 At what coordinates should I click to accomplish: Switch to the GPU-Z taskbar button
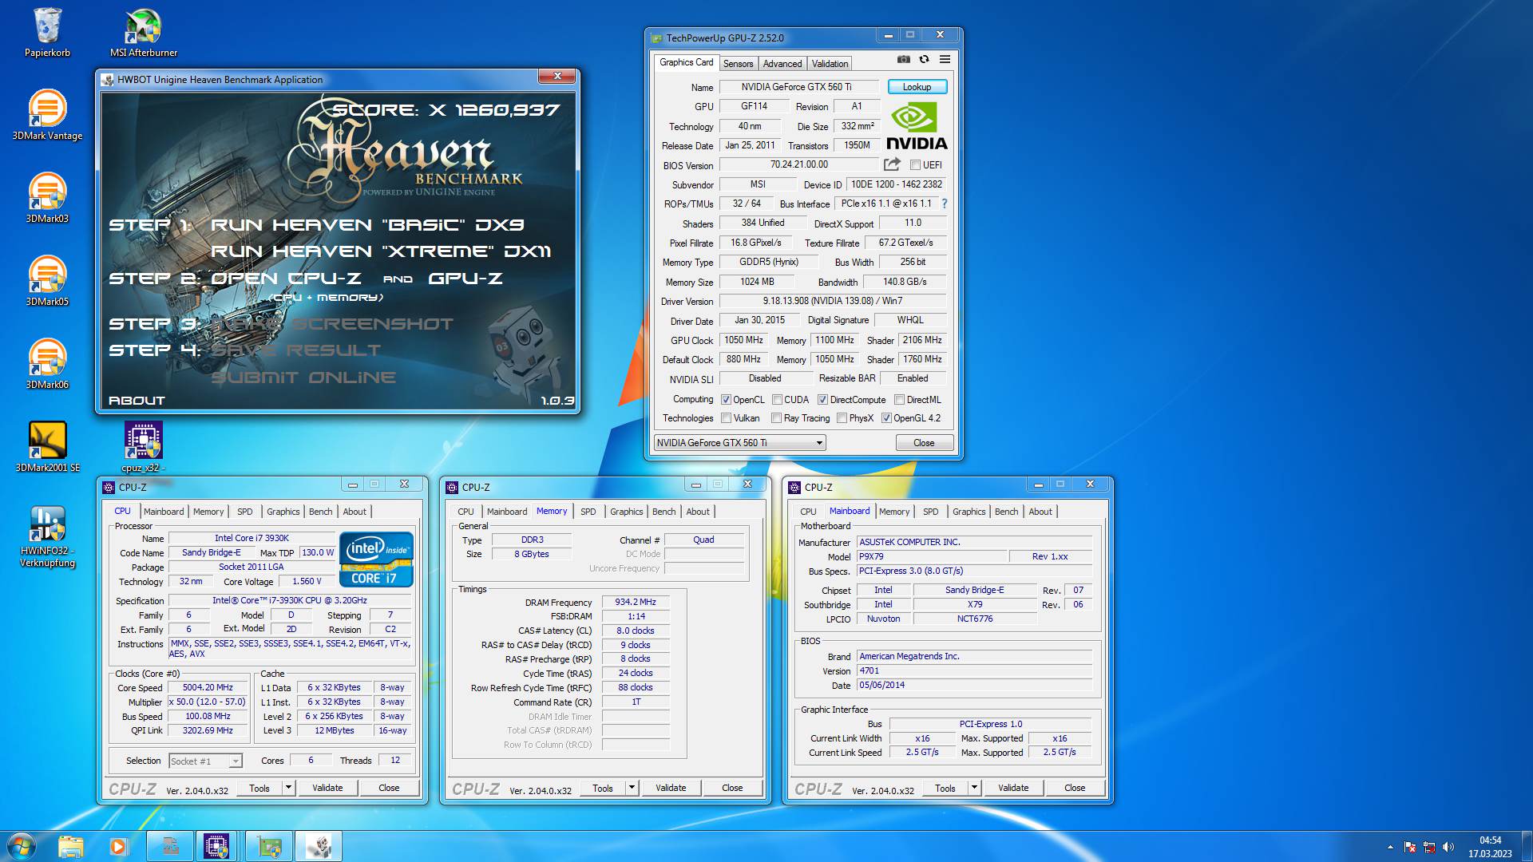(x=269, y=846)
